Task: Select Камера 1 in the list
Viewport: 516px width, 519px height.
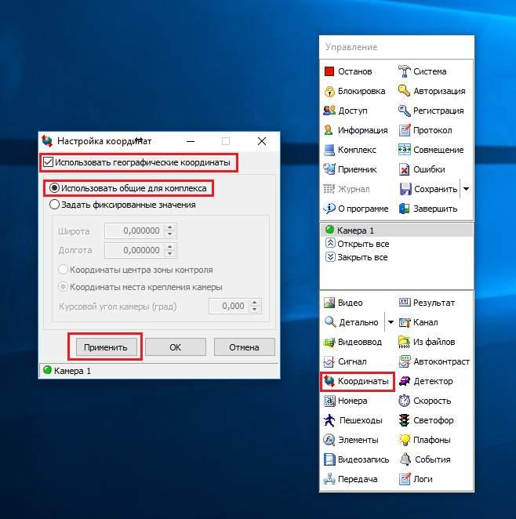Action: pyautogui.click(x=355, y=230)
